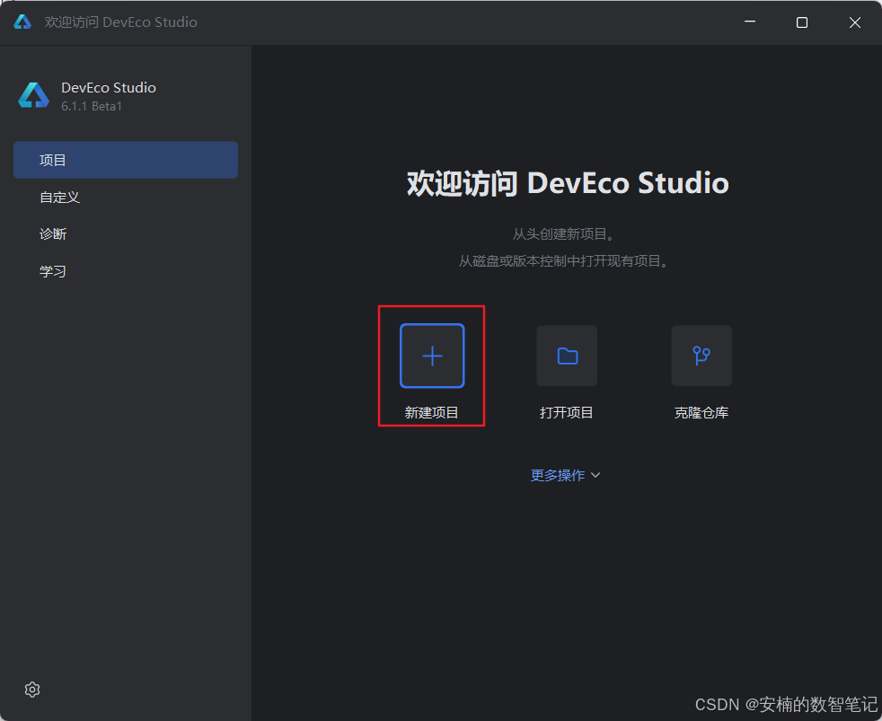Click the 从磁盘或版本控制中打开现有项目 text

[564, 261]
